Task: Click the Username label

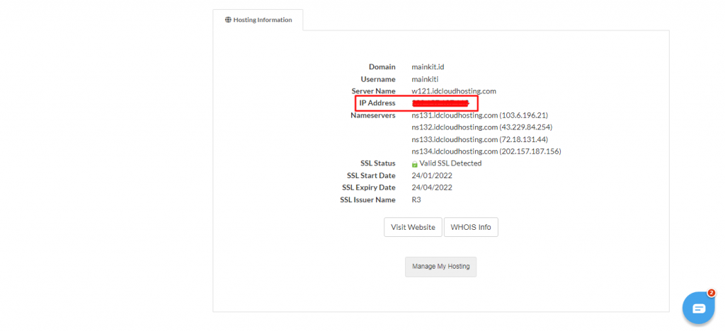Action: pyautogui.click(x=378, y=79)
